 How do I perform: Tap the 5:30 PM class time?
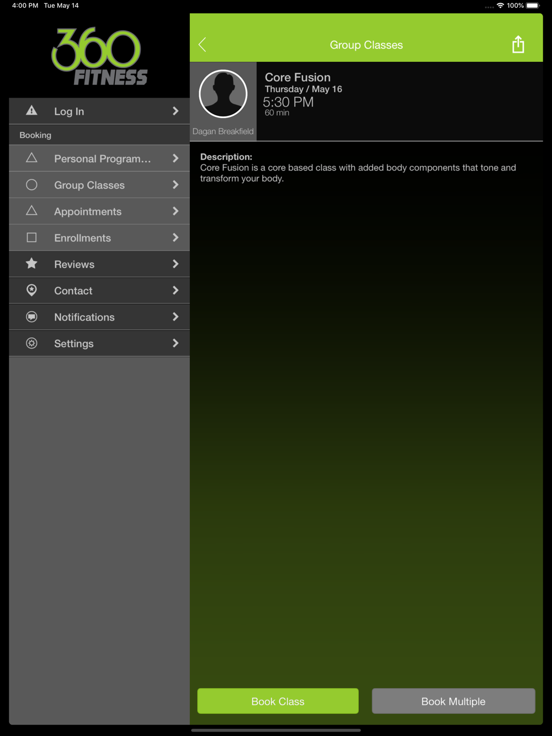[x=288, y=102]
